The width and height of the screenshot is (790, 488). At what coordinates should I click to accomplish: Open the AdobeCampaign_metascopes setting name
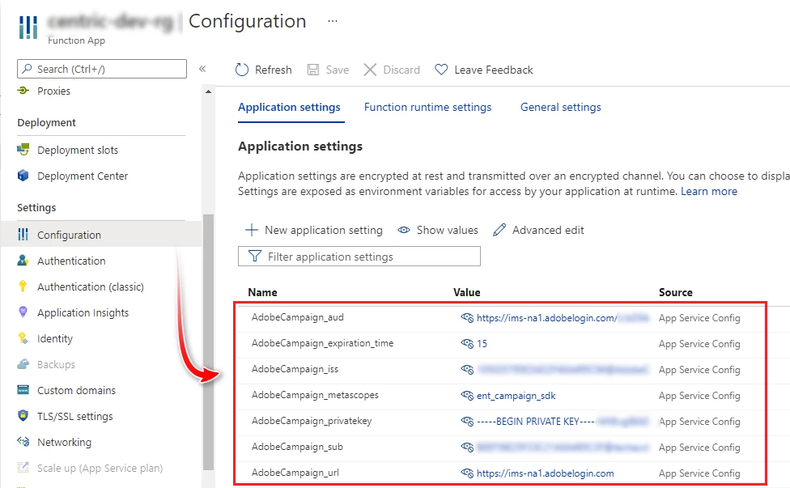[315, 395]
